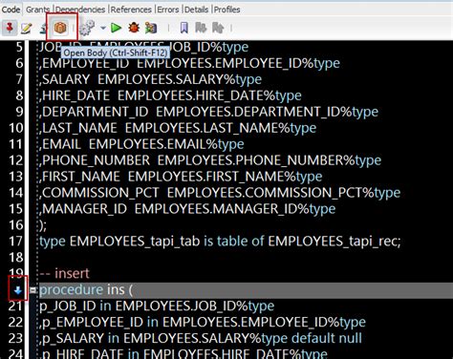Screen dimensions: 453x359
Task: Click ',p_SALARY in ... default null' line
Action: [x=201, y=338]
